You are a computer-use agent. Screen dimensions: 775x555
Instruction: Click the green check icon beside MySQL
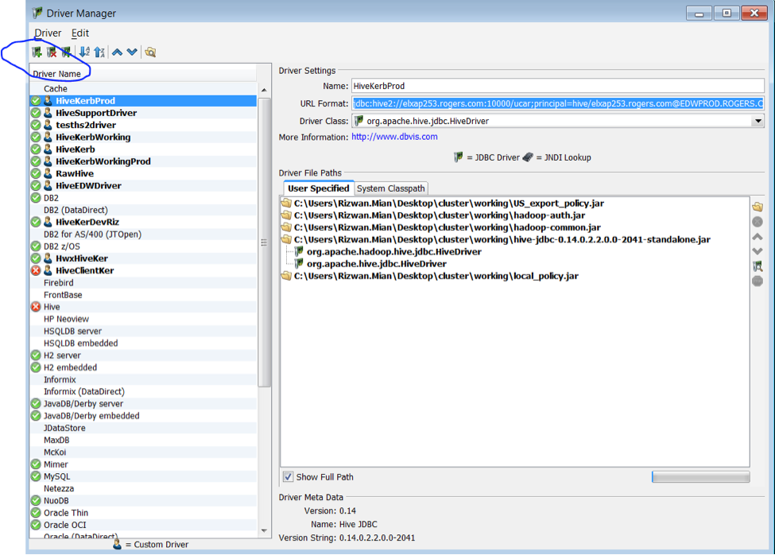(x=36, y=476)
